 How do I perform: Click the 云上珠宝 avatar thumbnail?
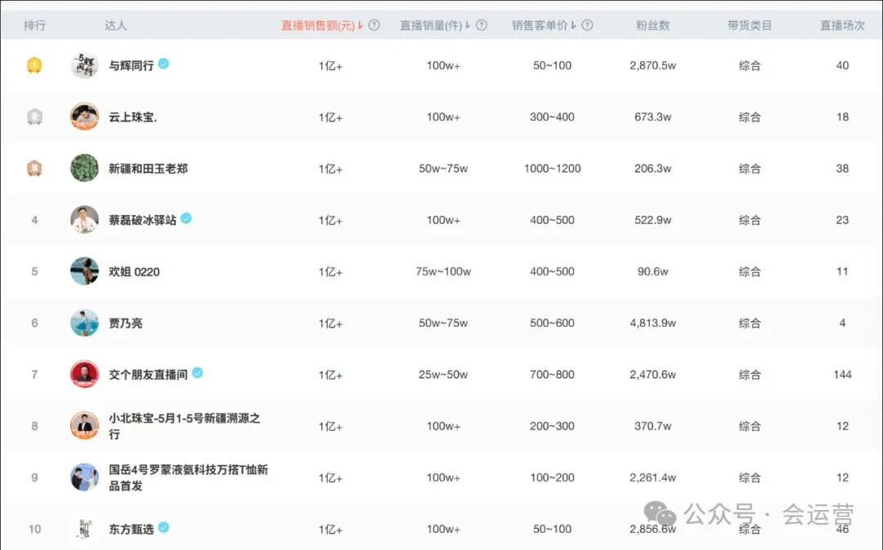(x=83, y=116)
